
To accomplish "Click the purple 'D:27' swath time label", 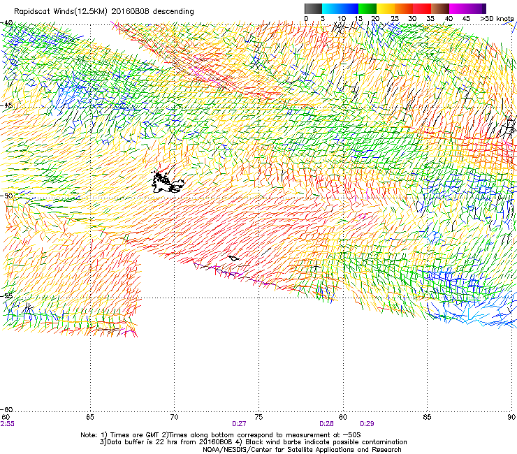I will (x=239, y=424).
